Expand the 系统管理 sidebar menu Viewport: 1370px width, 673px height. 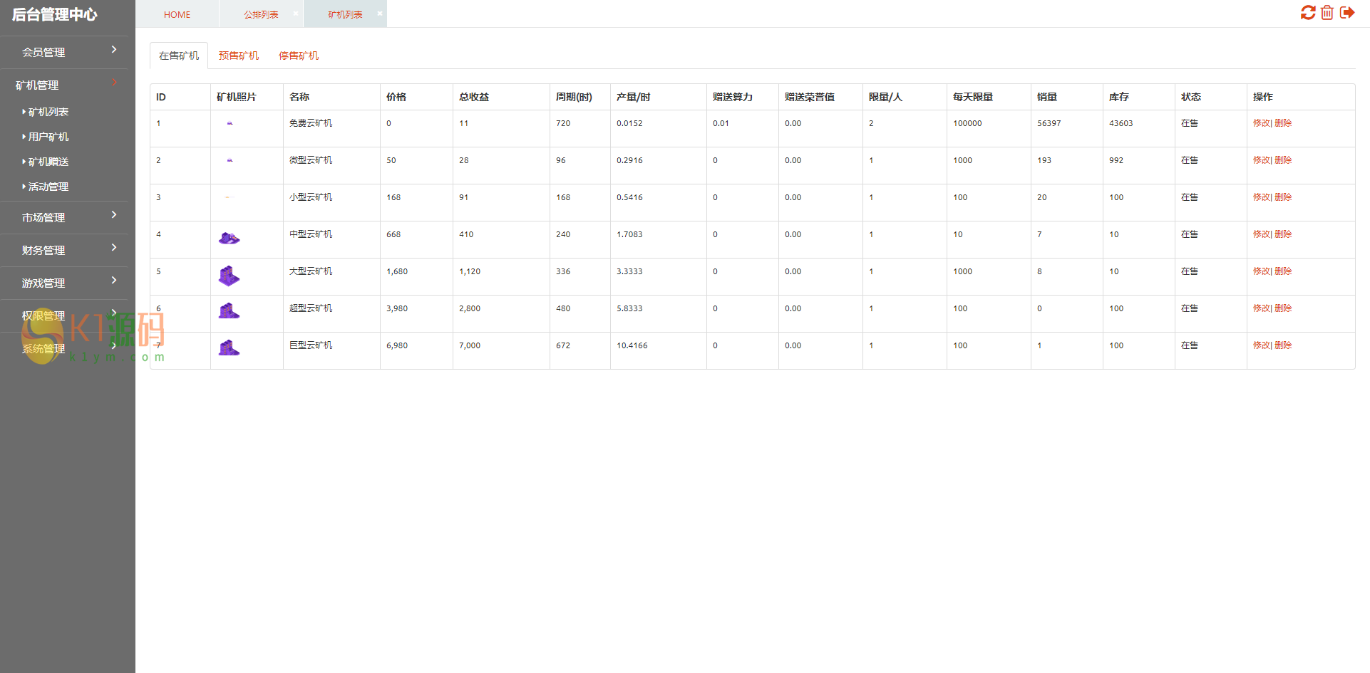(64, 348)
